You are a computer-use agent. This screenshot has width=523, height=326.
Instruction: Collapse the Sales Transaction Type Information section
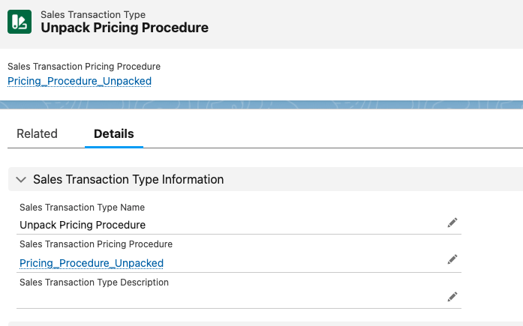tap(20, 180)
